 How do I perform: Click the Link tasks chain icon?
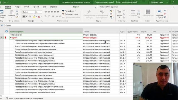pos(57,16)
